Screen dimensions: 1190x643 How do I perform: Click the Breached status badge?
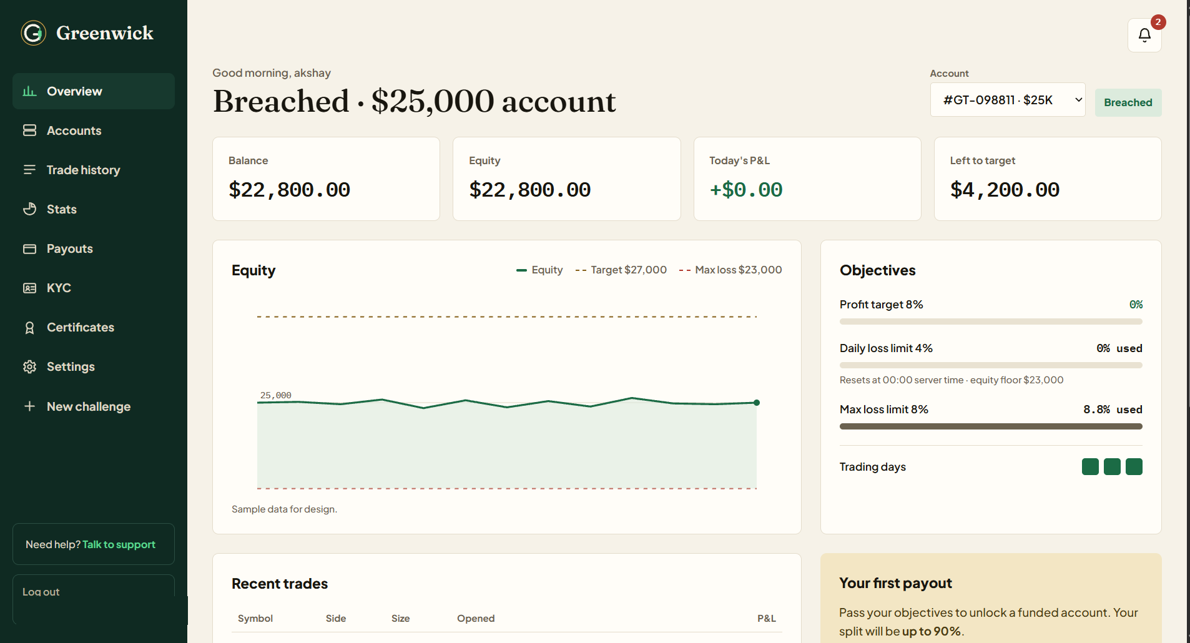click(x=1128, y=102)
